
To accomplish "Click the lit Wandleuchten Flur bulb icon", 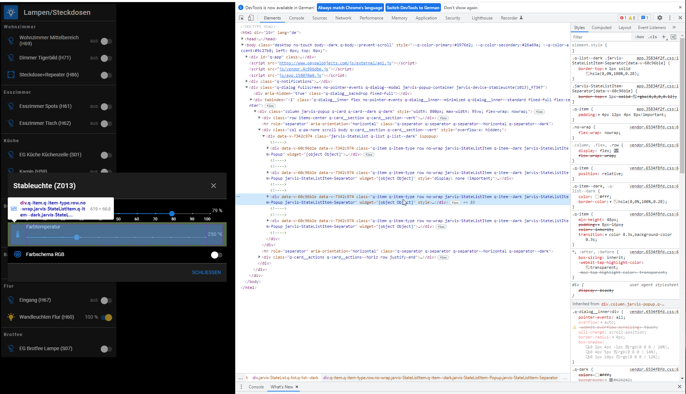I will (x=11, y=317).
